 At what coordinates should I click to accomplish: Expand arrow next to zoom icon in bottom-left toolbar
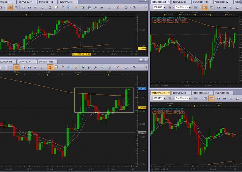[46, 67]
